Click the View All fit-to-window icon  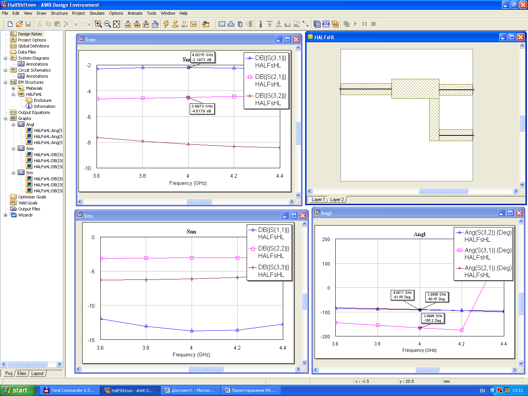117,24
